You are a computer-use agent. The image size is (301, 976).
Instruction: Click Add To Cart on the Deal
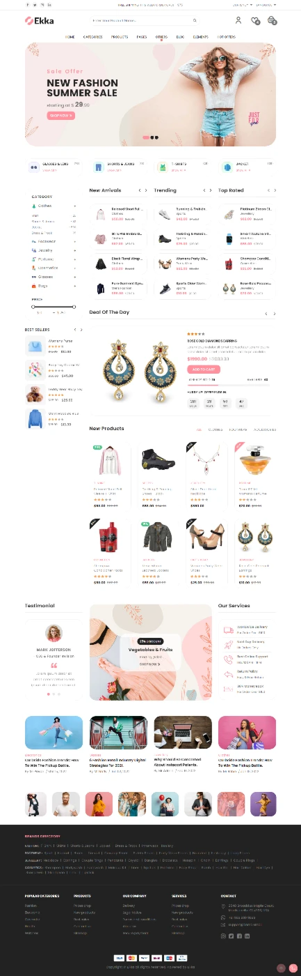[204, 369]
